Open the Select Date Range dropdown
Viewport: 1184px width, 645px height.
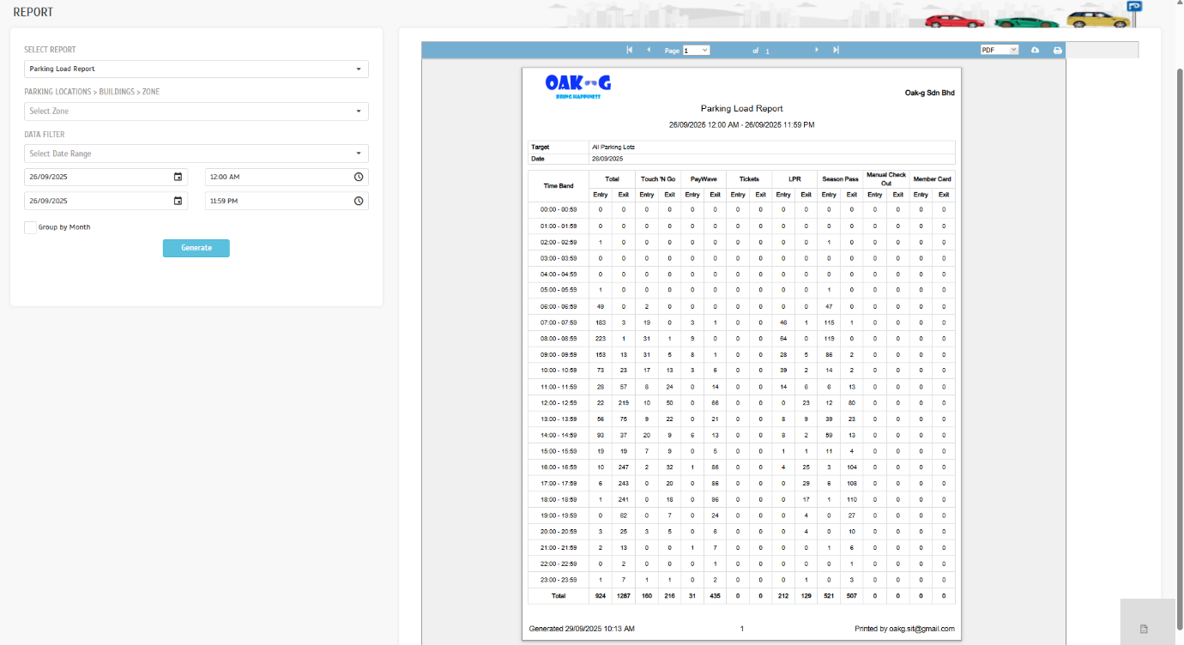pyautogui.click(x=196, y=154)
